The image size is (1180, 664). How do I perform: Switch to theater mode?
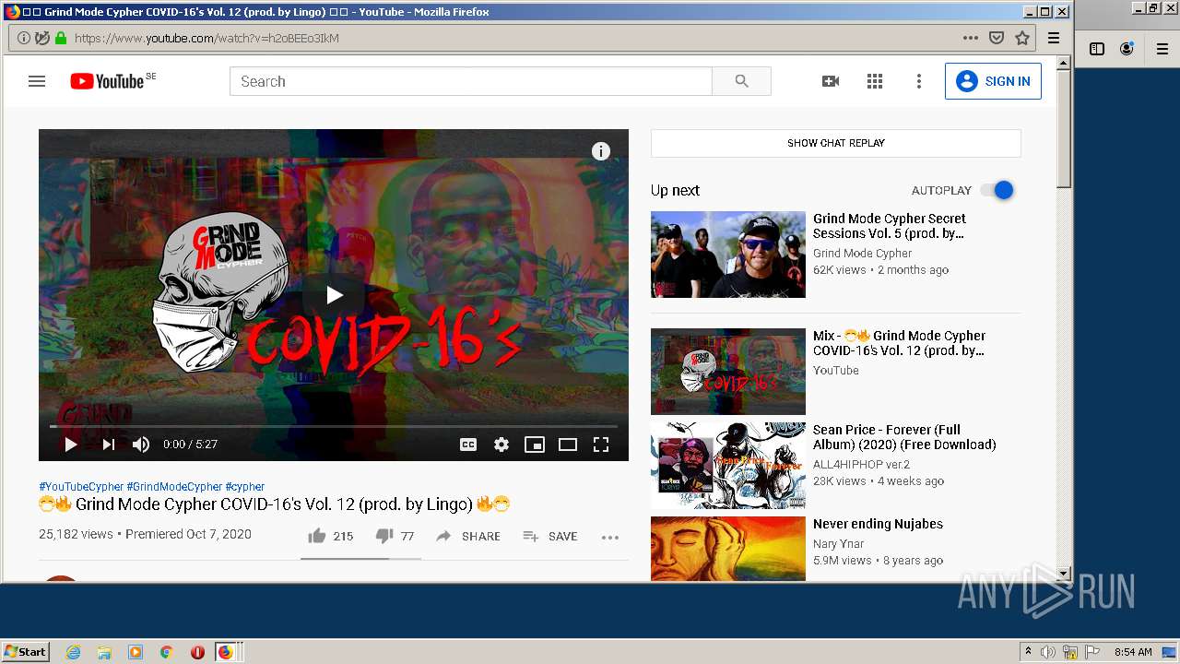pos(568,445)
